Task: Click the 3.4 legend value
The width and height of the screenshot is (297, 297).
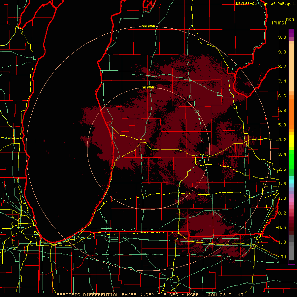Action: [282, 154]
